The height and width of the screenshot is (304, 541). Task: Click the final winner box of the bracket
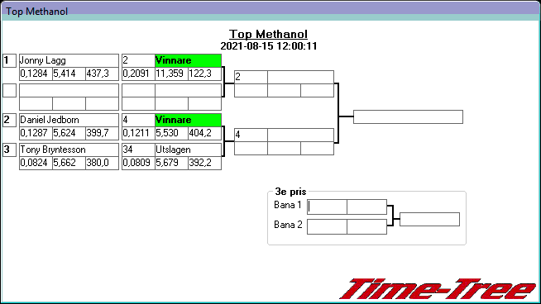pos(408,116)
